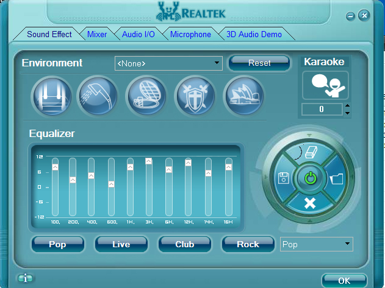385x288 pixels.
Task: Apply the Pop equalizer preset button
Action: pos(58,244)
